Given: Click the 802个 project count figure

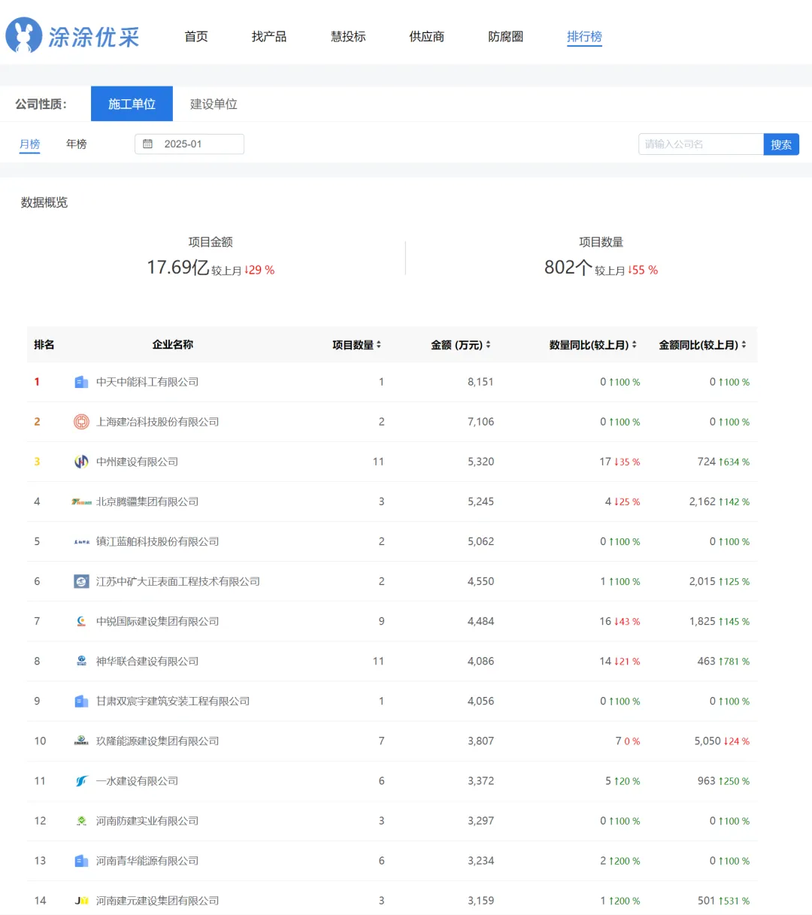Looking at the screenshot, I should coord(568,267).
